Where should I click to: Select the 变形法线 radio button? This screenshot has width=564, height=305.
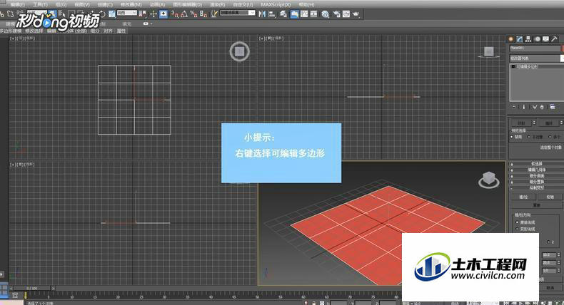click(518, 229)
